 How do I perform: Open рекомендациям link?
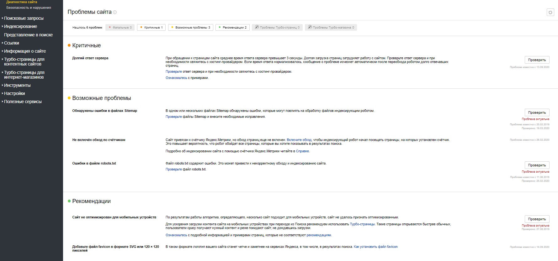[319, 235]
